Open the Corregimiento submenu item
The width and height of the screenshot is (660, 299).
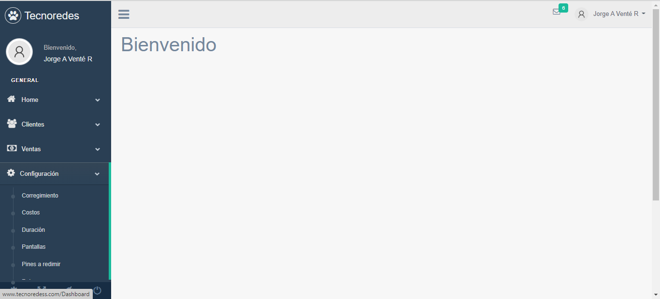[40, 196]
